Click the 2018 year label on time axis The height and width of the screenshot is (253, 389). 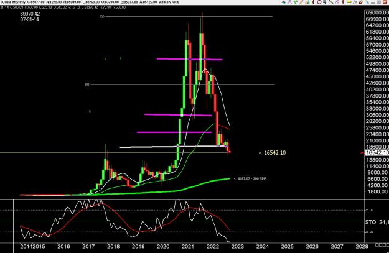[113, 247]
